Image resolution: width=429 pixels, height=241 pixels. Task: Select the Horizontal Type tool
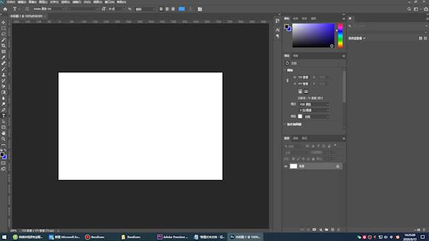tap(3, 116)
